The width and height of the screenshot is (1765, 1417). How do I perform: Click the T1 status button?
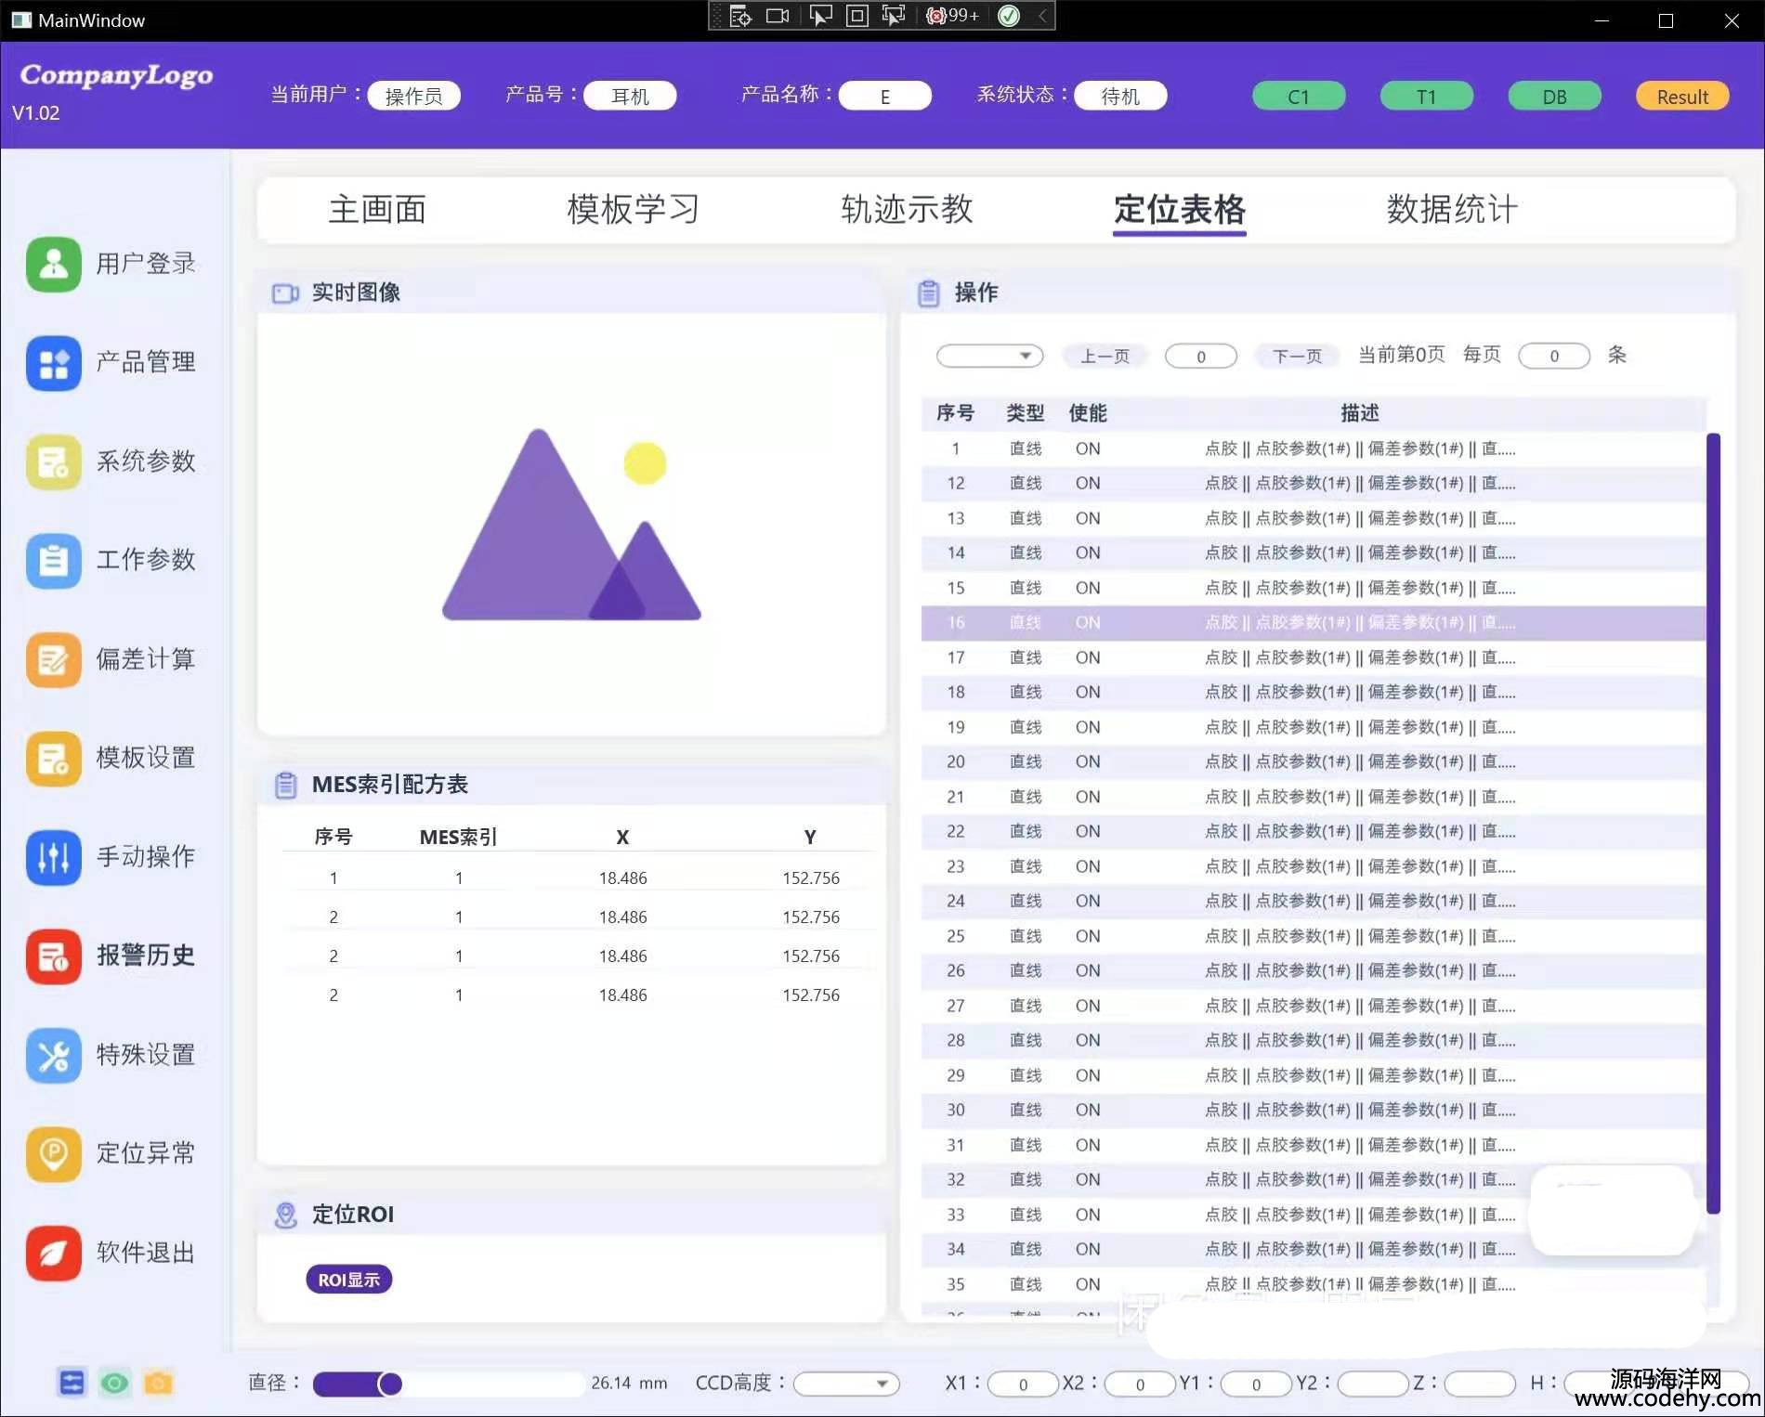1427,97
